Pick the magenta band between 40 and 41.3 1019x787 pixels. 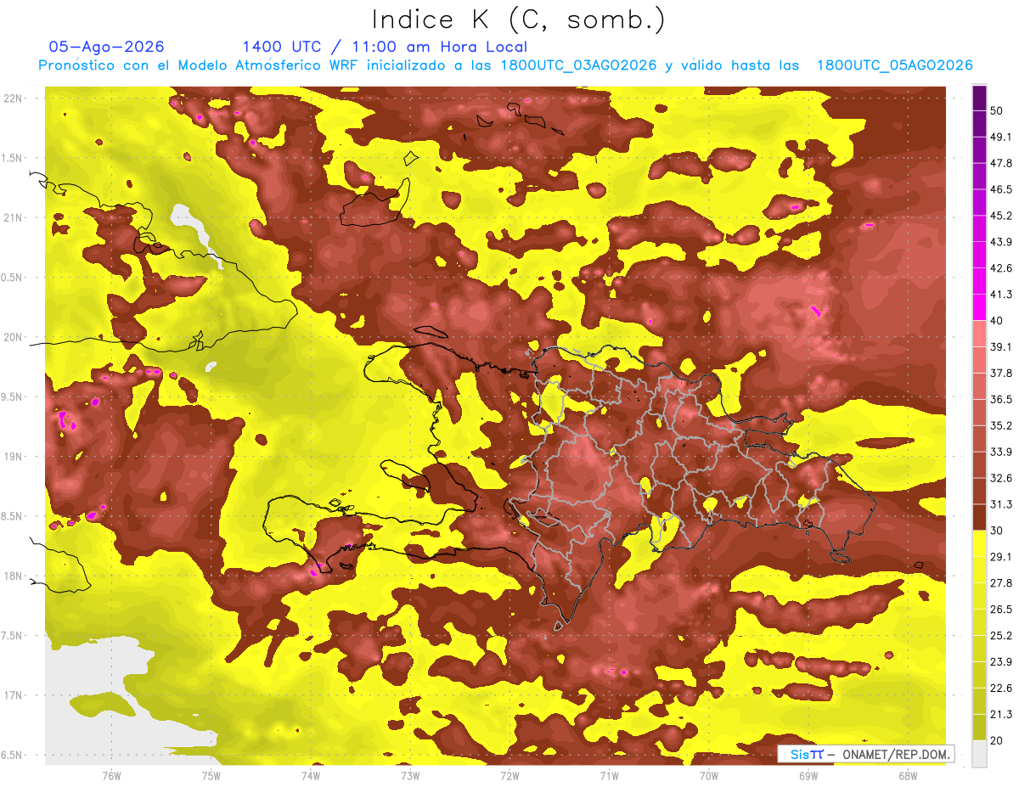pos(980,307)
